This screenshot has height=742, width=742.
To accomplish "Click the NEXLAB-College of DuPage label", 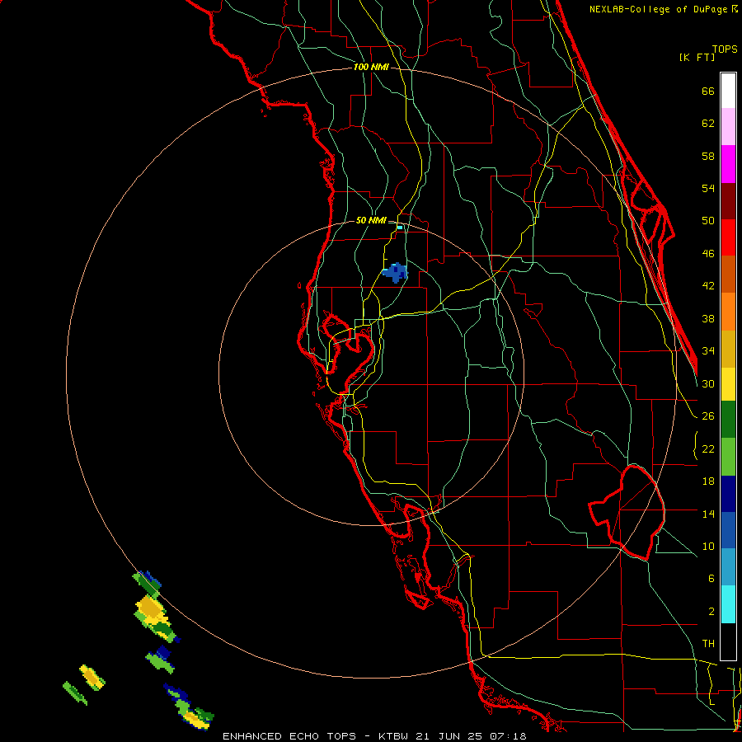I will coord(660,9).
